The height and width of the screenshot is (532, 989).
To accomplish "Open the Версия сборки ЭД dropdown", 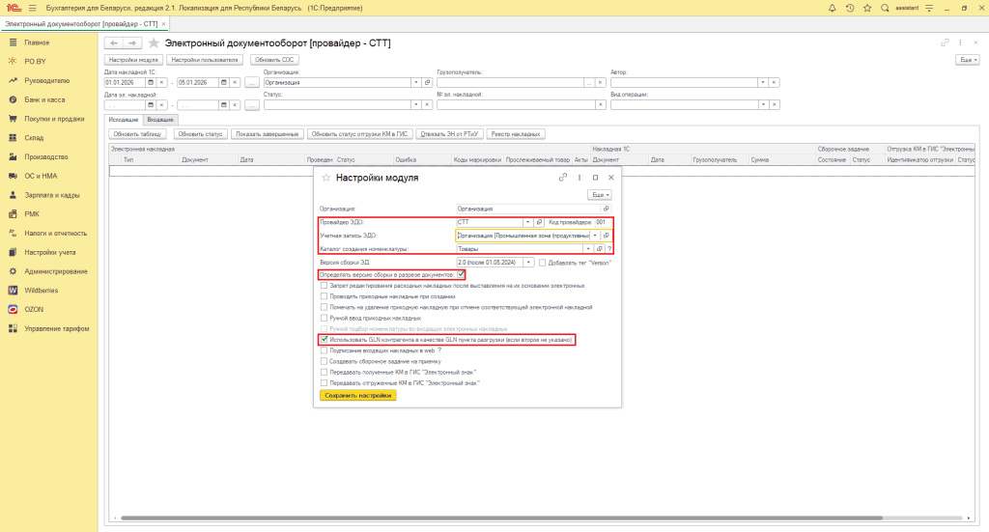I will click(x=527, y=263).
